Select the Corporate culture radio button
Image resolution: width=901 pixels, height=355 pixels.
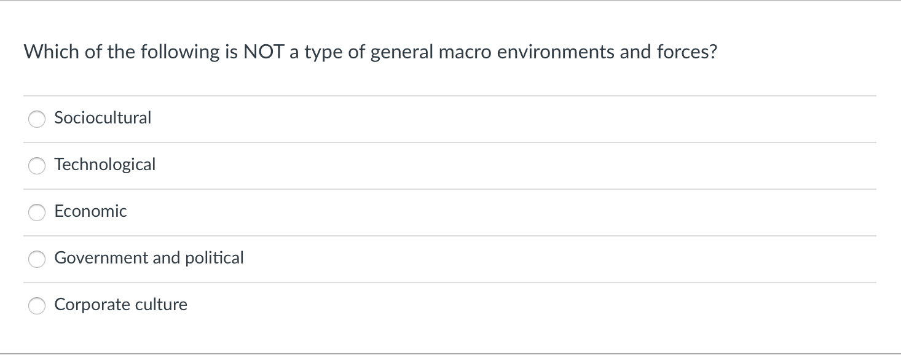click(x=37, y=305)
